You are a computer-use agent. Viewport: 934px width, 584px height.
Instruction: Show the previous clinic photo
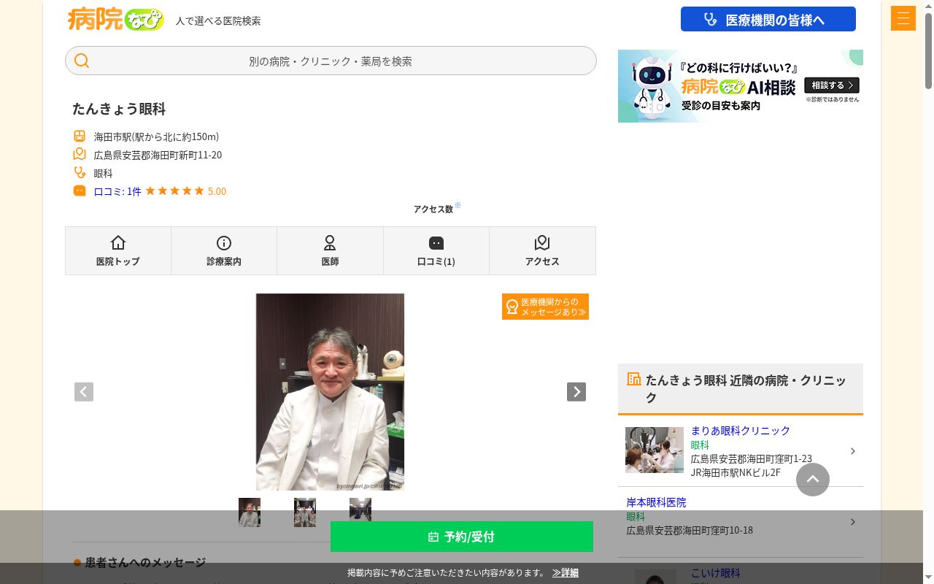84,392
